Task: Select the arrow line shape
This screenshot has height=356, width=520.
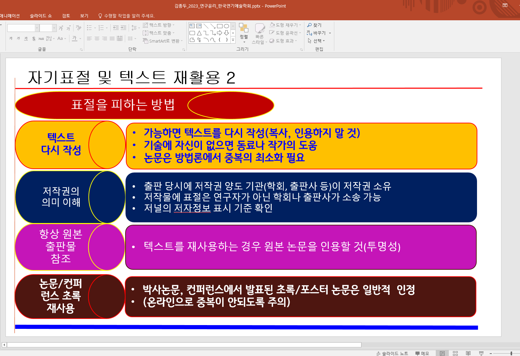Action: click(213, 26)
